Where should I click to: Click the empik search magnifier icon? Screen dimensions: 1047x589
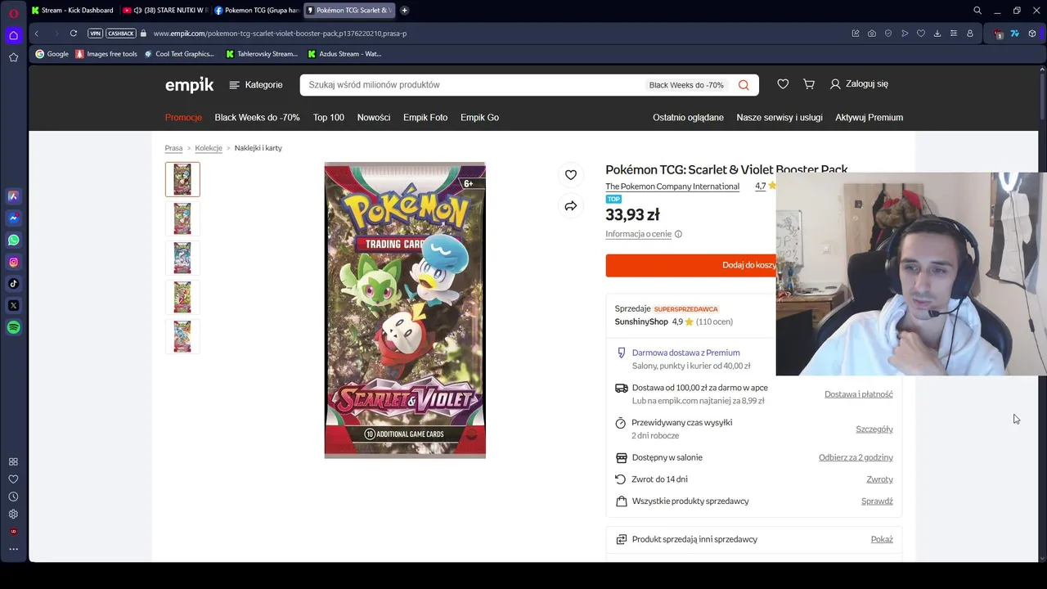tap(744, 85)
